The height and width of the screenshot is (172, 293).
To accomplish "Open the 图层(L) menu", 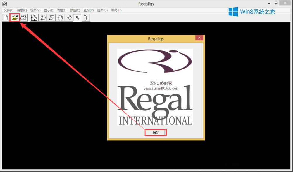I will click(61, 10).
